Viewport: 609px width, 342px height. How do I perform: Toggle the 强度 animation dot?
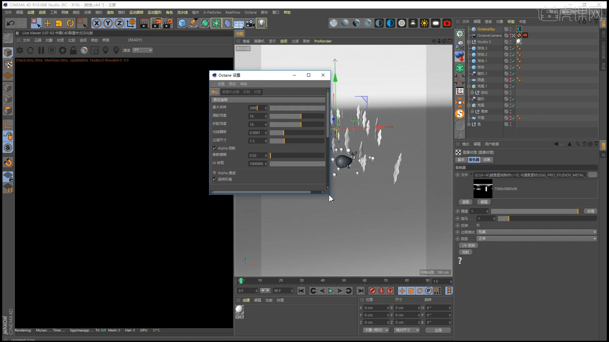[457, 211]
